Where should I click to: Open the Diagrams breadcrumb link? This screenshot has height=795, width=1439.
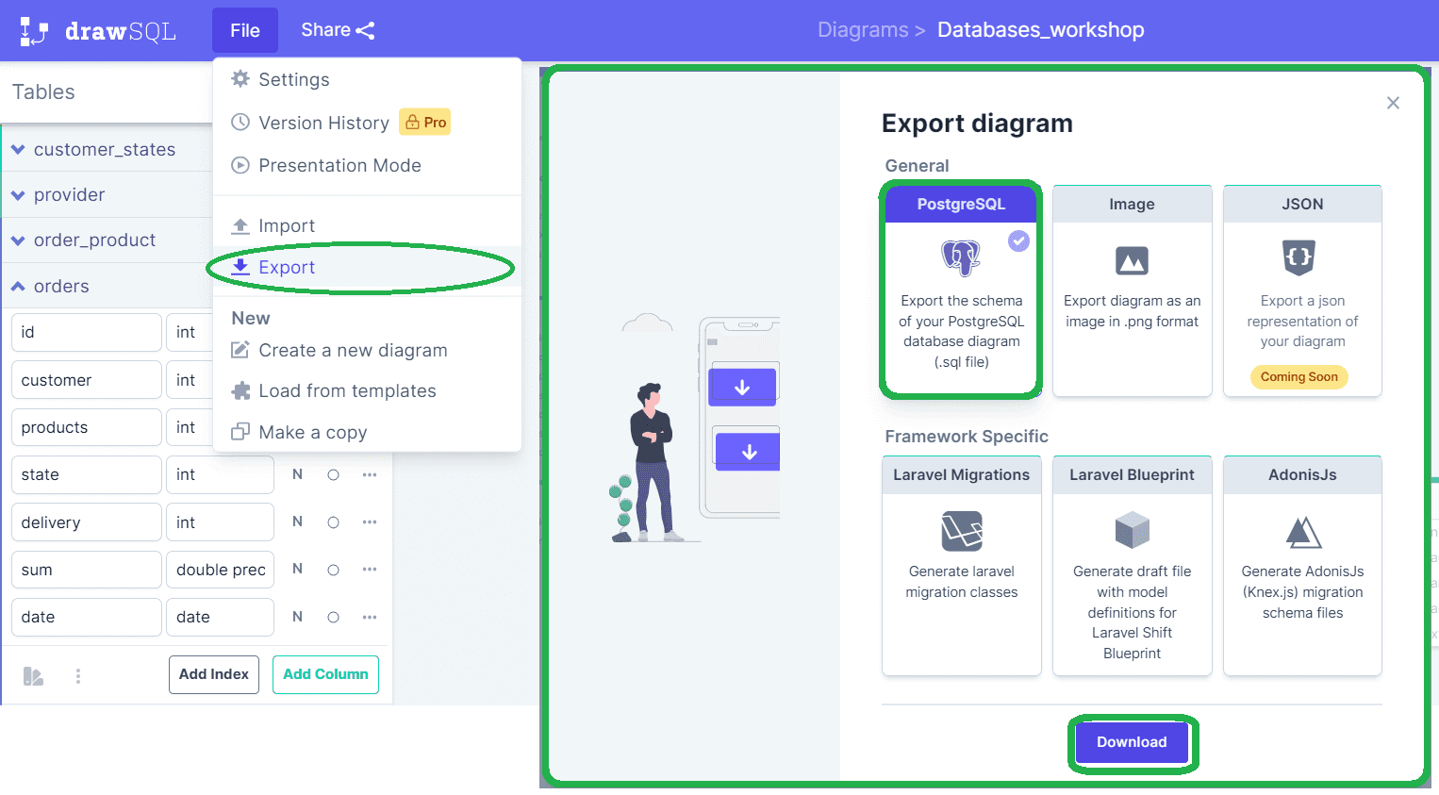coord(863,30)
